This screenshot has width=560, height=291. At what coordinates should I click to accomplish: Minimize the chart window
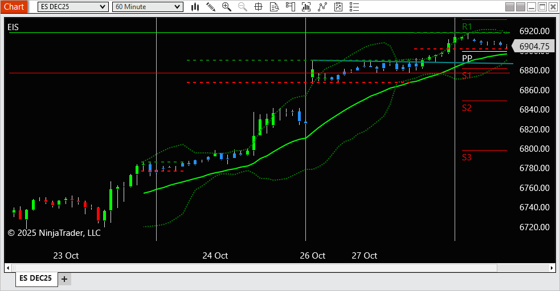tap(532, 7)
